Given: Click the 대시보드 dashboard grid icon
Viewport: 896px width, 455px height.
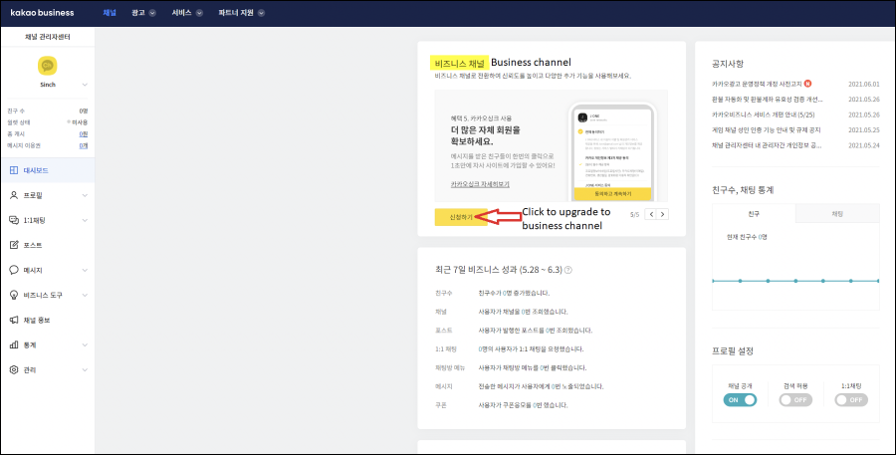Looking at the screenshot, I should pyautogui.click(x=14, y=170).
